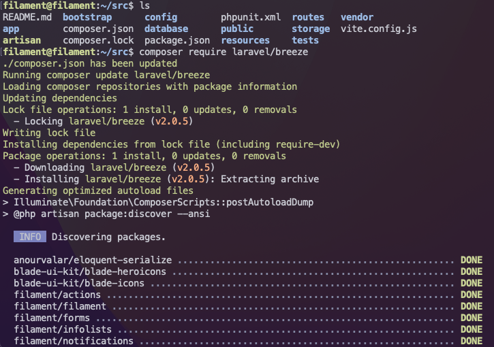Select composer.lock in the listing

tap(98, 41)
